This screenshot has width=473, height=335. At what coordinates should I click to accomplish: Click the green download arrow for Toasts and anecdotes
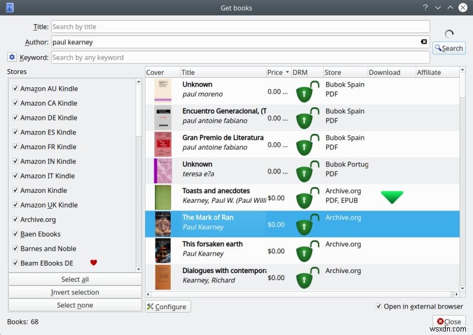(x=392, y=197)
